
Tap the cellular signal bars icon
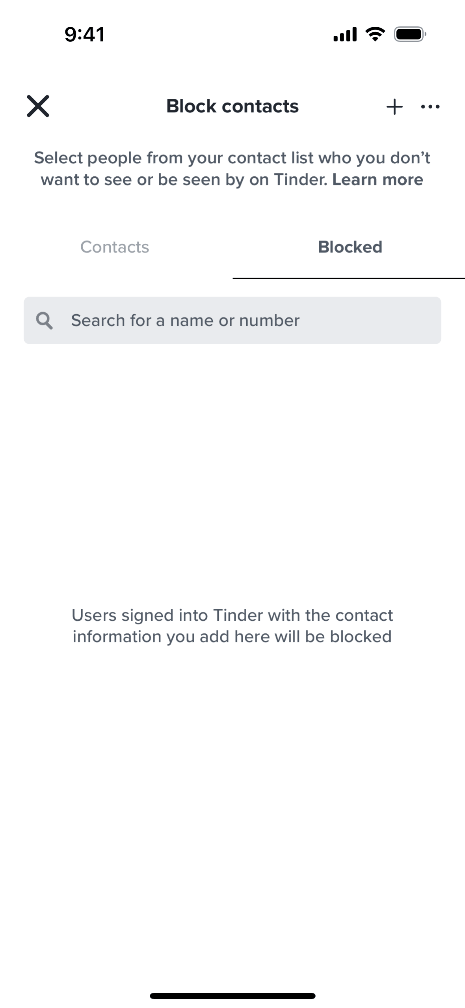345,34
